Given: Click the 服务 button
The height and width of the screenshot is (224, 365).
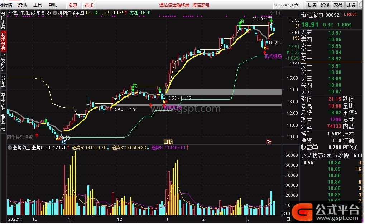Looking at the screenshot, I should tap(351, 5).
